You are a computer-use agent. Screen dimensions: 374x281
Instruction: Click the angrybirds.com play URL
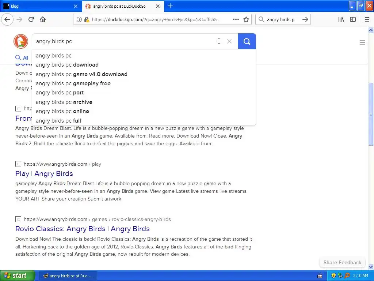coord(62,164)
